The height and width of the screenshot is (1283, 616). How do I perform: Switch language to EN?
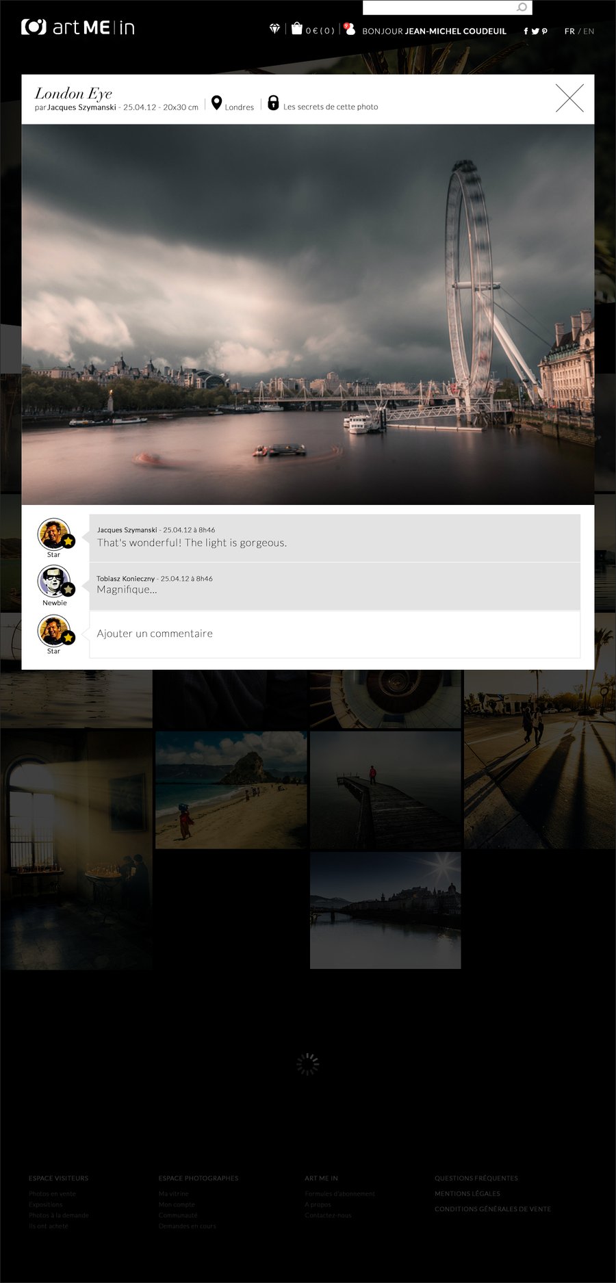point(589,31)
